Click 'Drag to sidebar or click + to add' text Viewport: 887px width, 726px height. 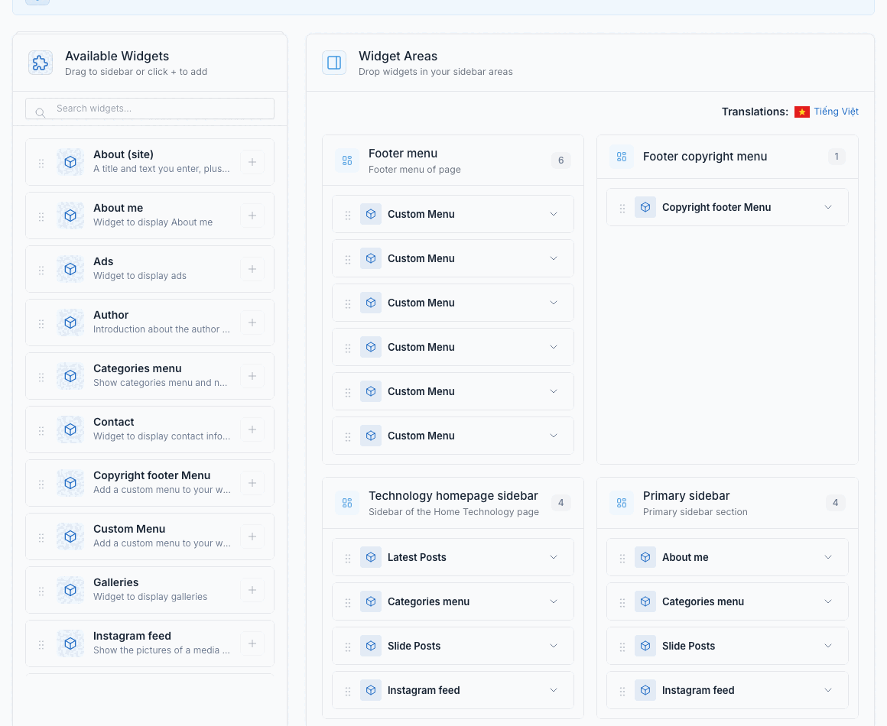coord(136,72)
